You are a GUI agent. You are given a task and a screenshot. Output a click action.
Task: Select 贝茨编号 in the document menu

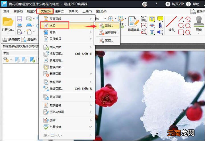[x=67, y=39]
